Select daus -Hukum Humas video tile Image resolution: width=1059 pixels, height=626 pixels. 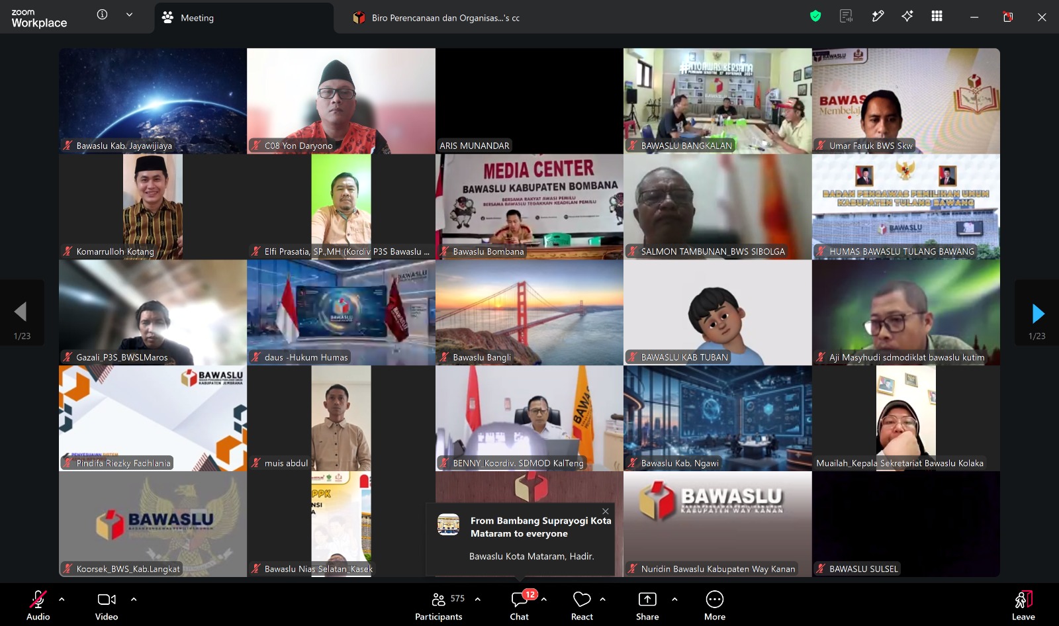click(341, 312)
